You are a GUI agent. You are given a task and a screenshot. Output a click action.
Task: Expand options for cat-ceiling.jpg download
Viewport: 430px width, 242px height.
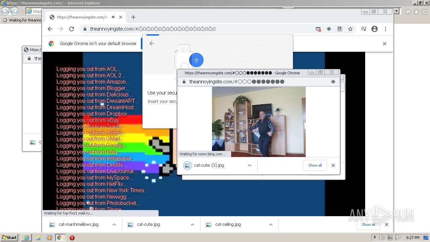coord(271,225)
